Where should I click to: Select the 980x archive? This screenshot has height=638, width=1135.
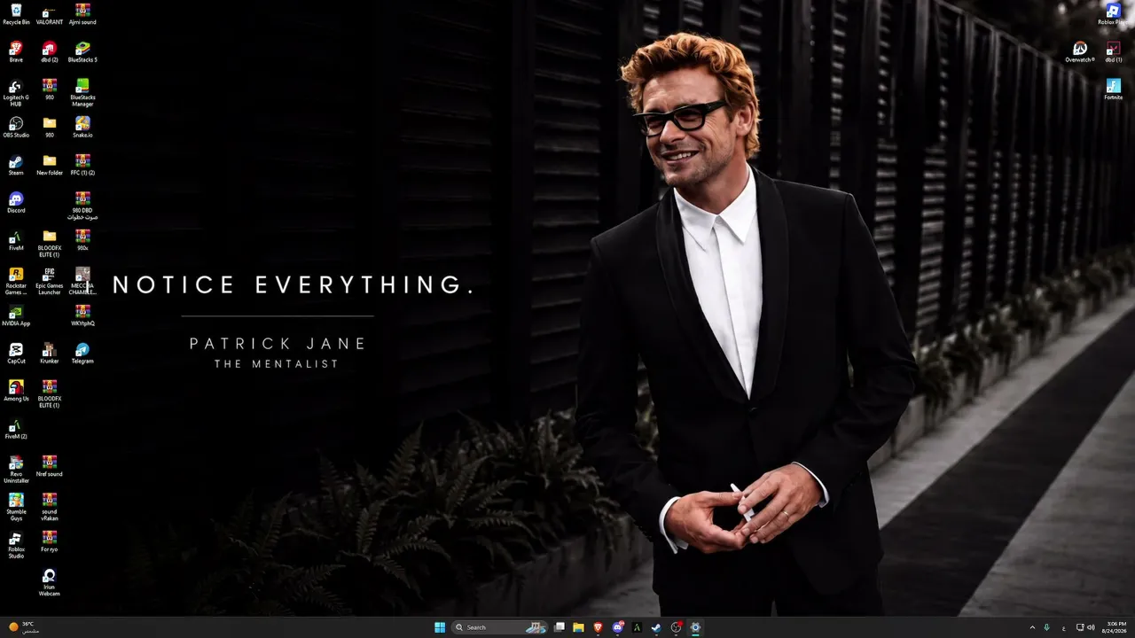click(82, 240)
